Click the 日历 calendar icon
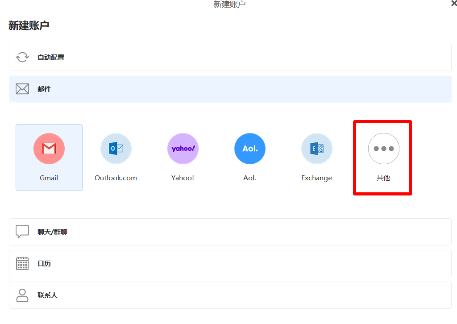The image size is (457, 324). click(22, 263)
